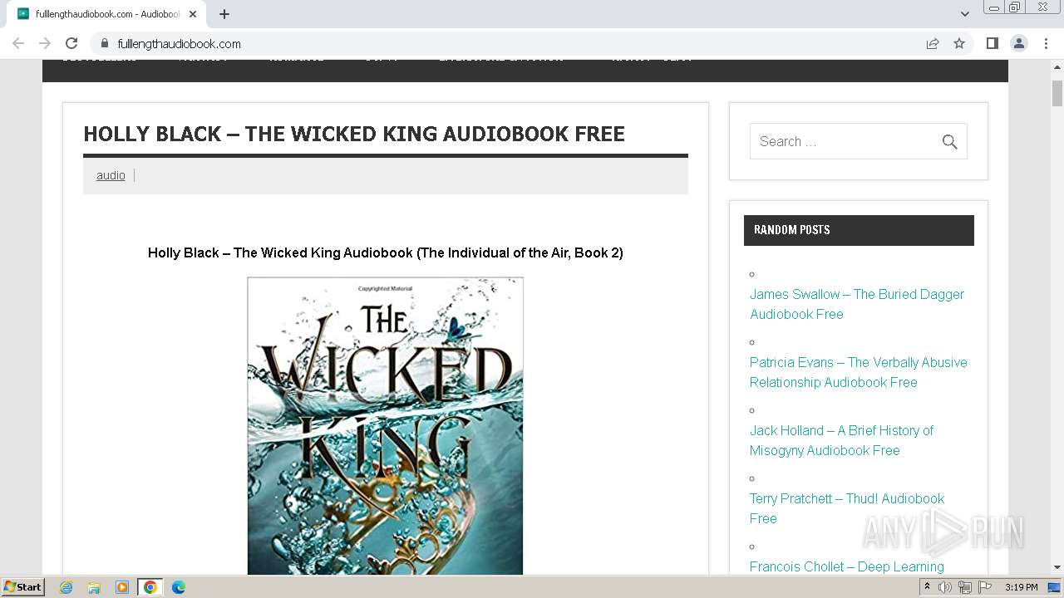Click the page vertical scrollbar thumb

1057,95
